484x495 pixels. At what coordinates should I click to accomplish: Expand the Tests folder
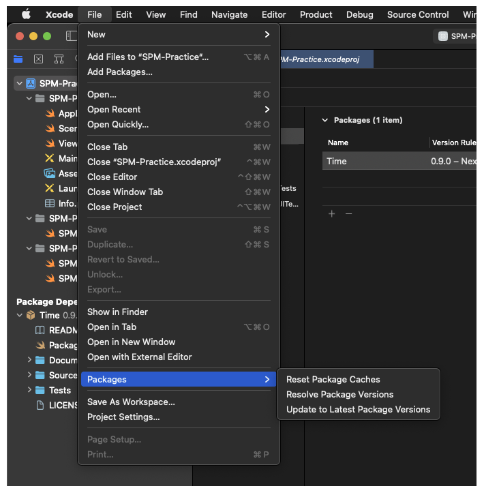(x=29, y=390)
